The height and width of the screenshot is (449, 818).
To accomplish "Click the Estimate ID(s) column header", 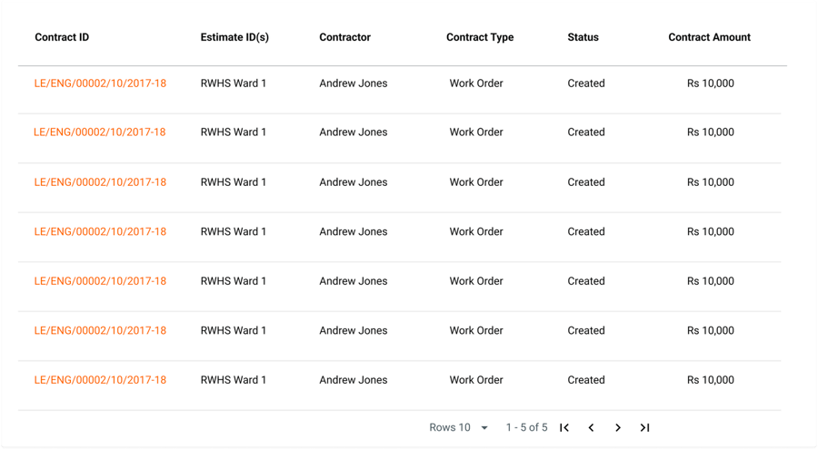I will pyautogui.click(x=234, y=37).
